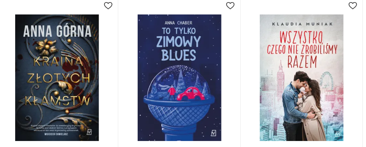Open To tylko zimowy blues title text

pos(179,44)
